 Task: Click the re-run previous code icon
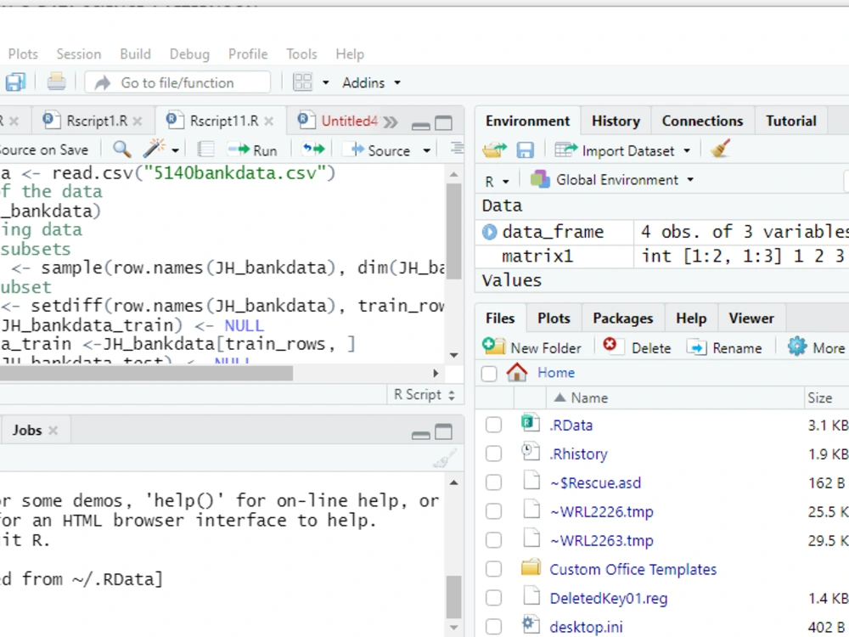pyautogui.click(x=313, y=149)
